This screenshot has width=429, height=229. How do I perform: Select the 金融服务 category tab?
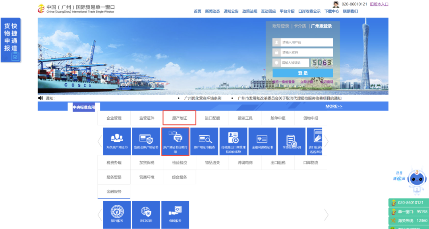tap(114, 192)
